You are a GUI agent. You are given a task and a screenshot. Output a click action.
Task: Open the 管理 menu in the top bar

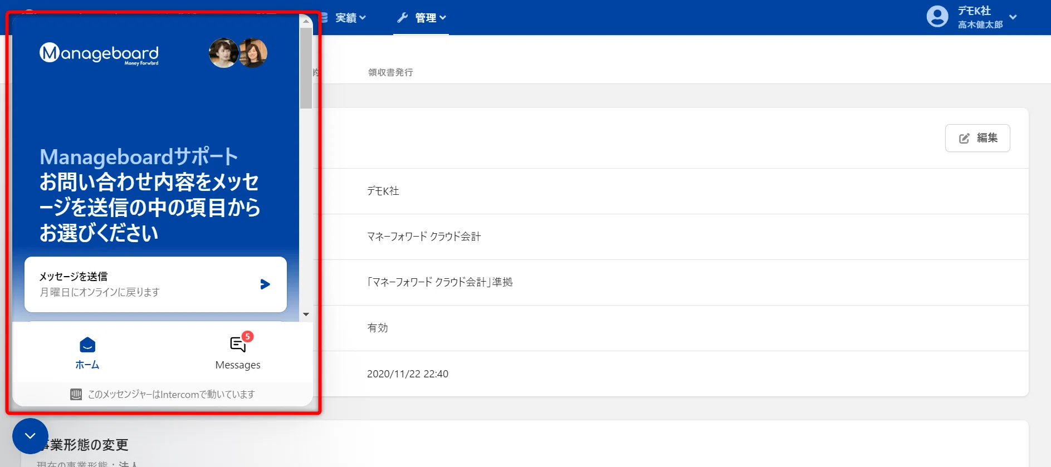pos(421,18)
